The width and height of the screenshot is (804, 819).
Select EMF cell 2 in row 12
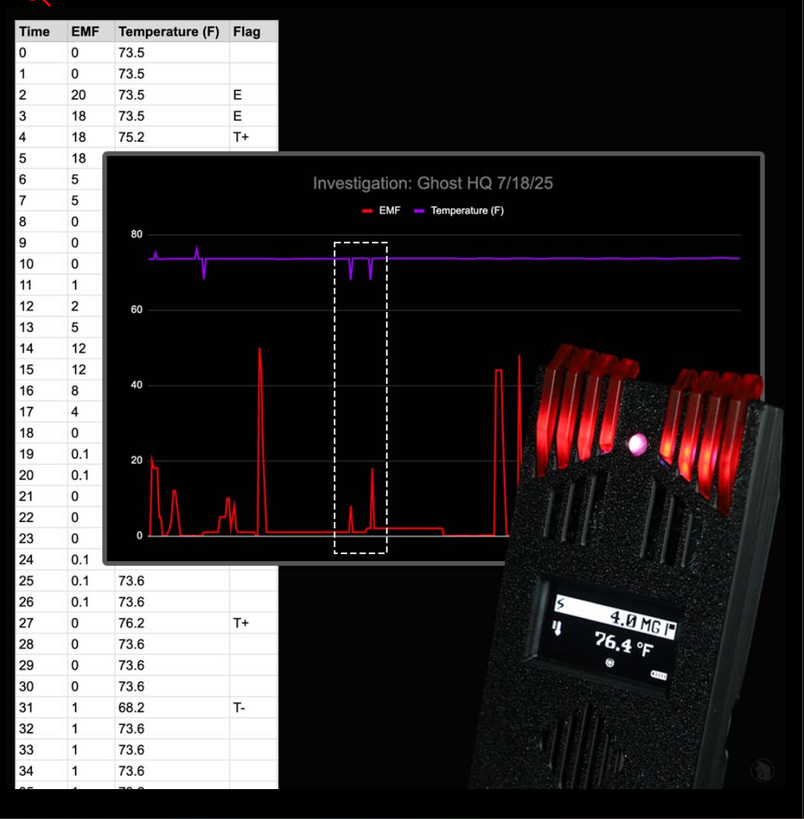tap(85, 306)
